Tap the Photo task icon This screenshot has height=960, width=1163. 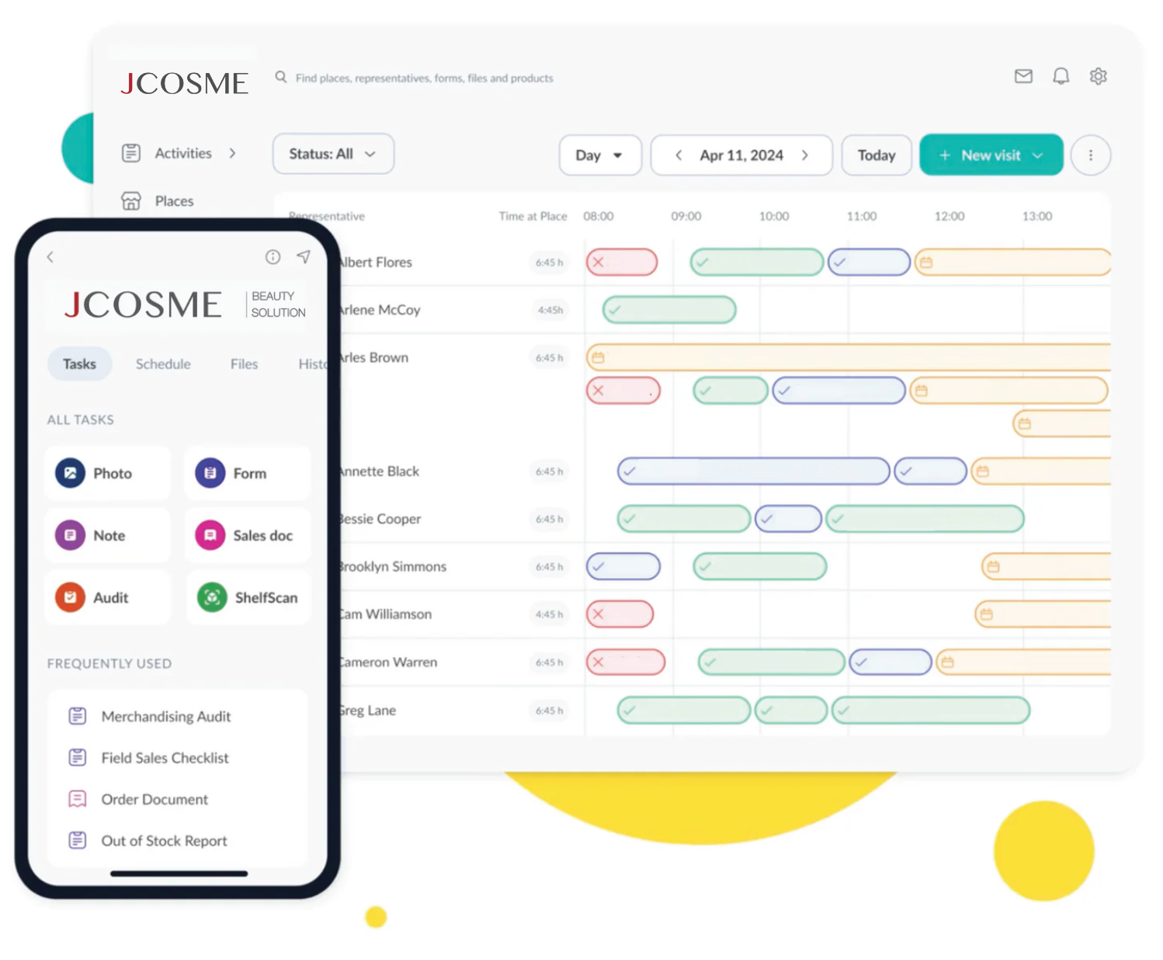(x=71, y=473)
